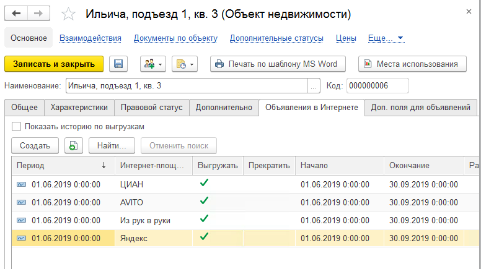
Task: Open the document with clock dropdown button
Action: [x=185, y=64]
